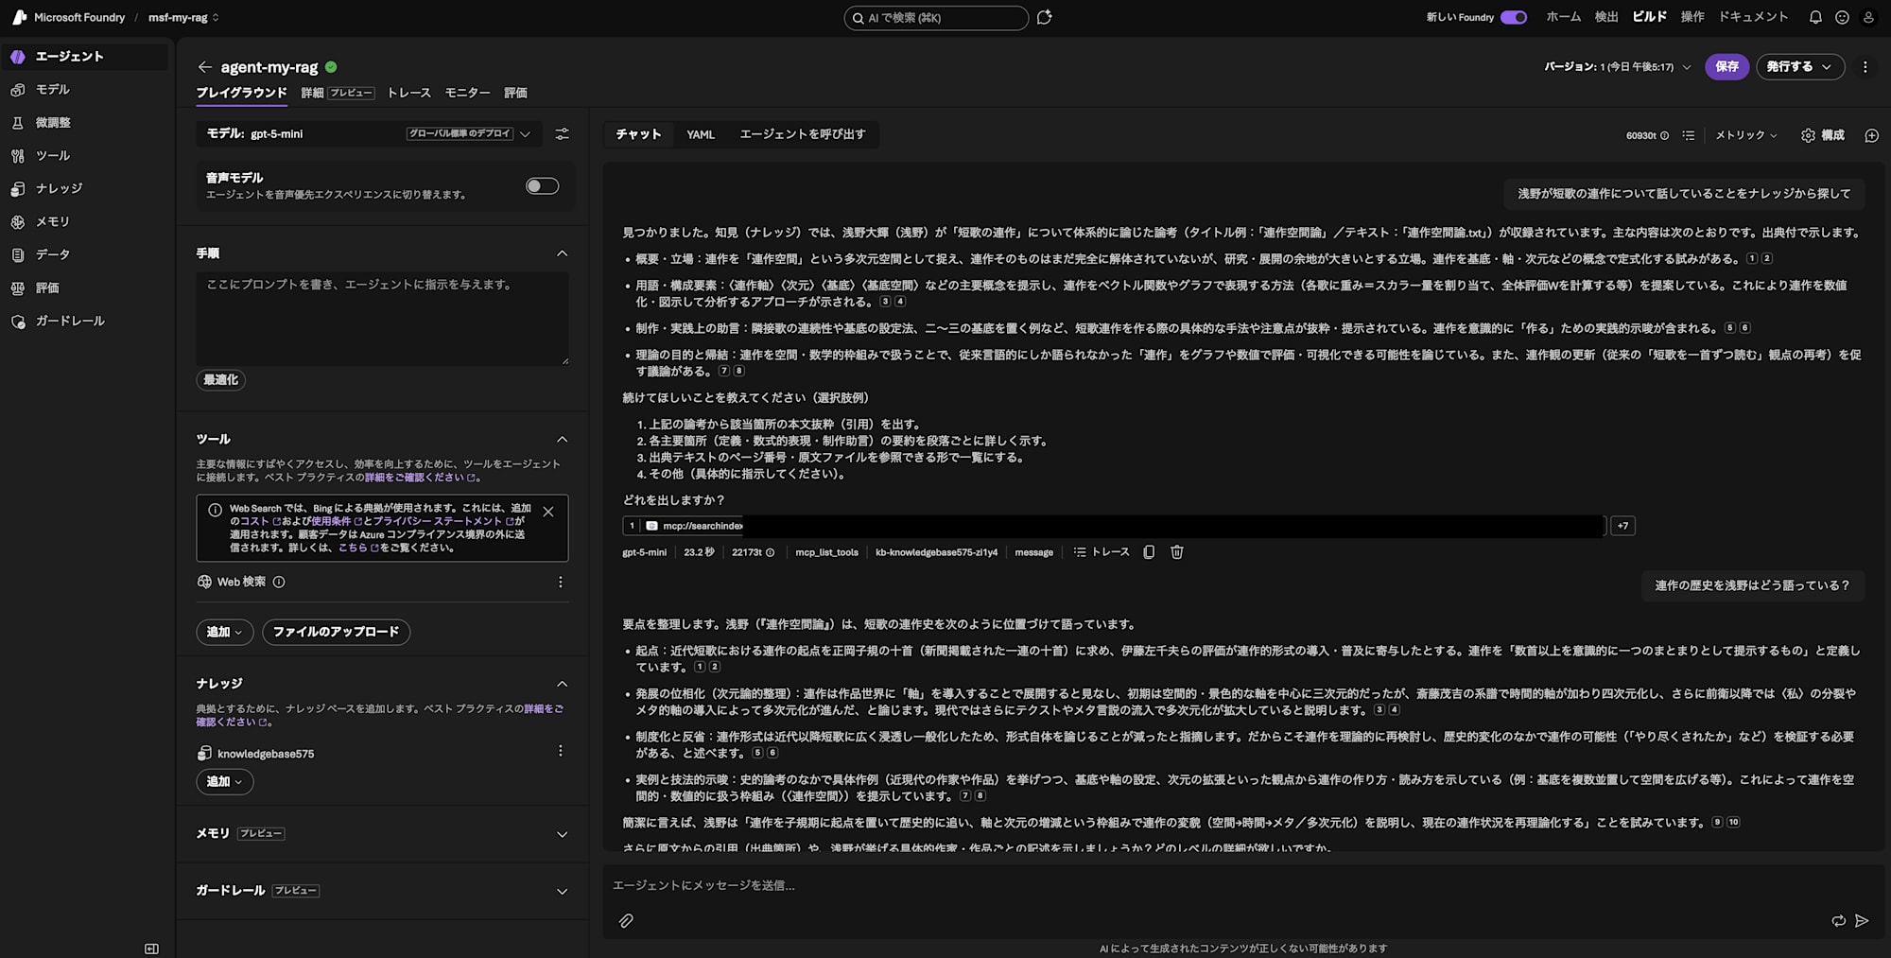Click the +7 more citations badge
This screenshot has width=1891, height=958.
click(x=1623, y=526)
